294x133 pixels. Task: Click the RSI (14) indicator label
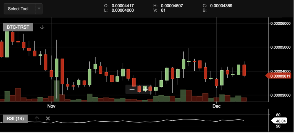15,119
